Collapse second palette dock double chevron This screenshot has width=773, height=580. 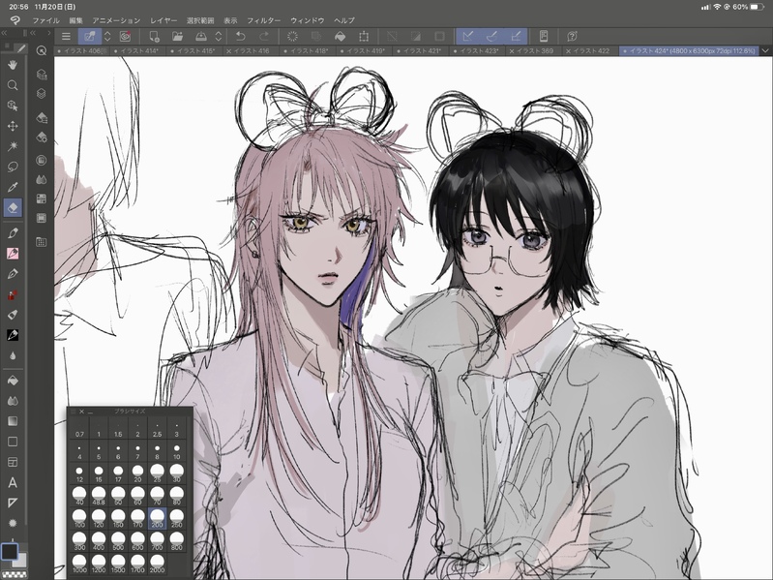point(33,33)
